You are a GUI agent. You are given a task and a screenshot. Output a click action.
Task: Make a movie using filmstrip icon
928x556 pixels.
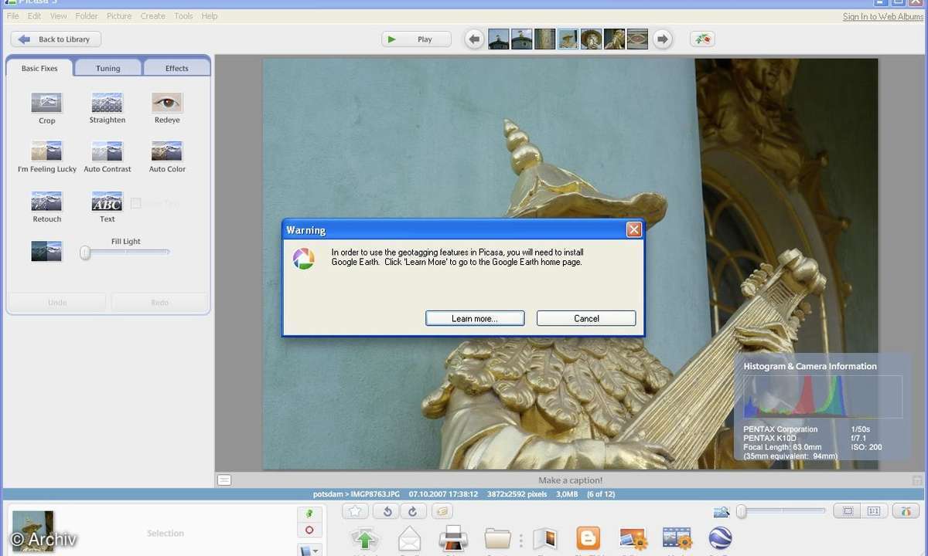pos(677,539)
